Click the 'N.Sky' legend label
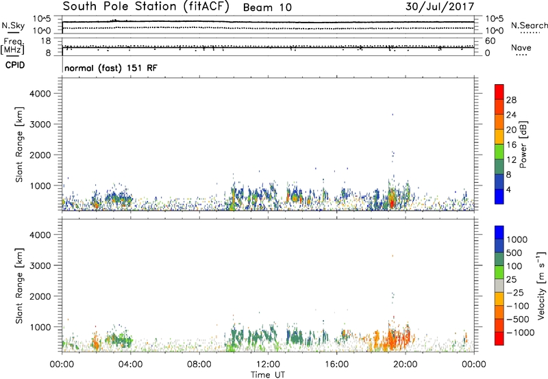Image resolution: width=548 pixels, height=379 pixels. pos(13,25)
